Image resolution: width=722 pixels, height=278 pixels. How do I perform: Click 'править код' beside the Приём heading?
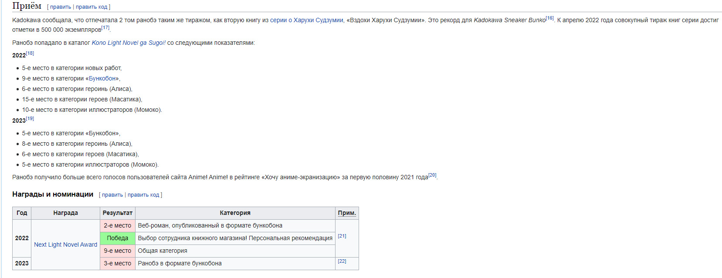click(92, 7)
